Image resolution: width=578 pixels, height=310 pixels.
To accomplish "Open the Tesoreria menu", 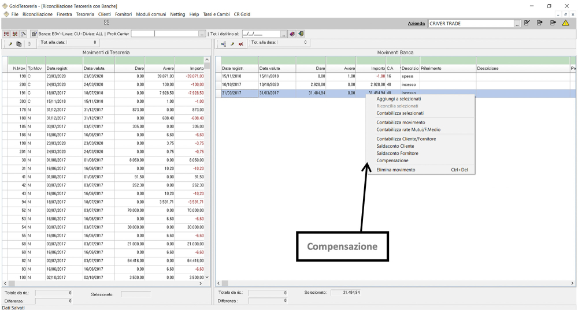I will [x=84, y=14].
